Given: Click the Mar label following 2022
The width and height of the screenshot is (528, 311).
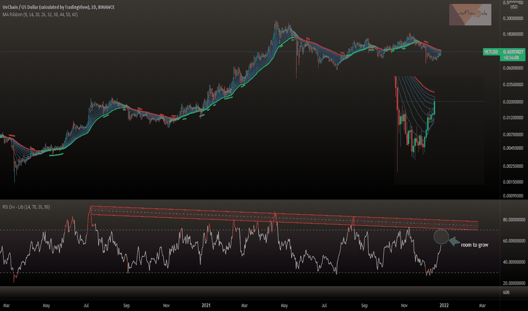Looking at the screenshot, I should [482, 305].
